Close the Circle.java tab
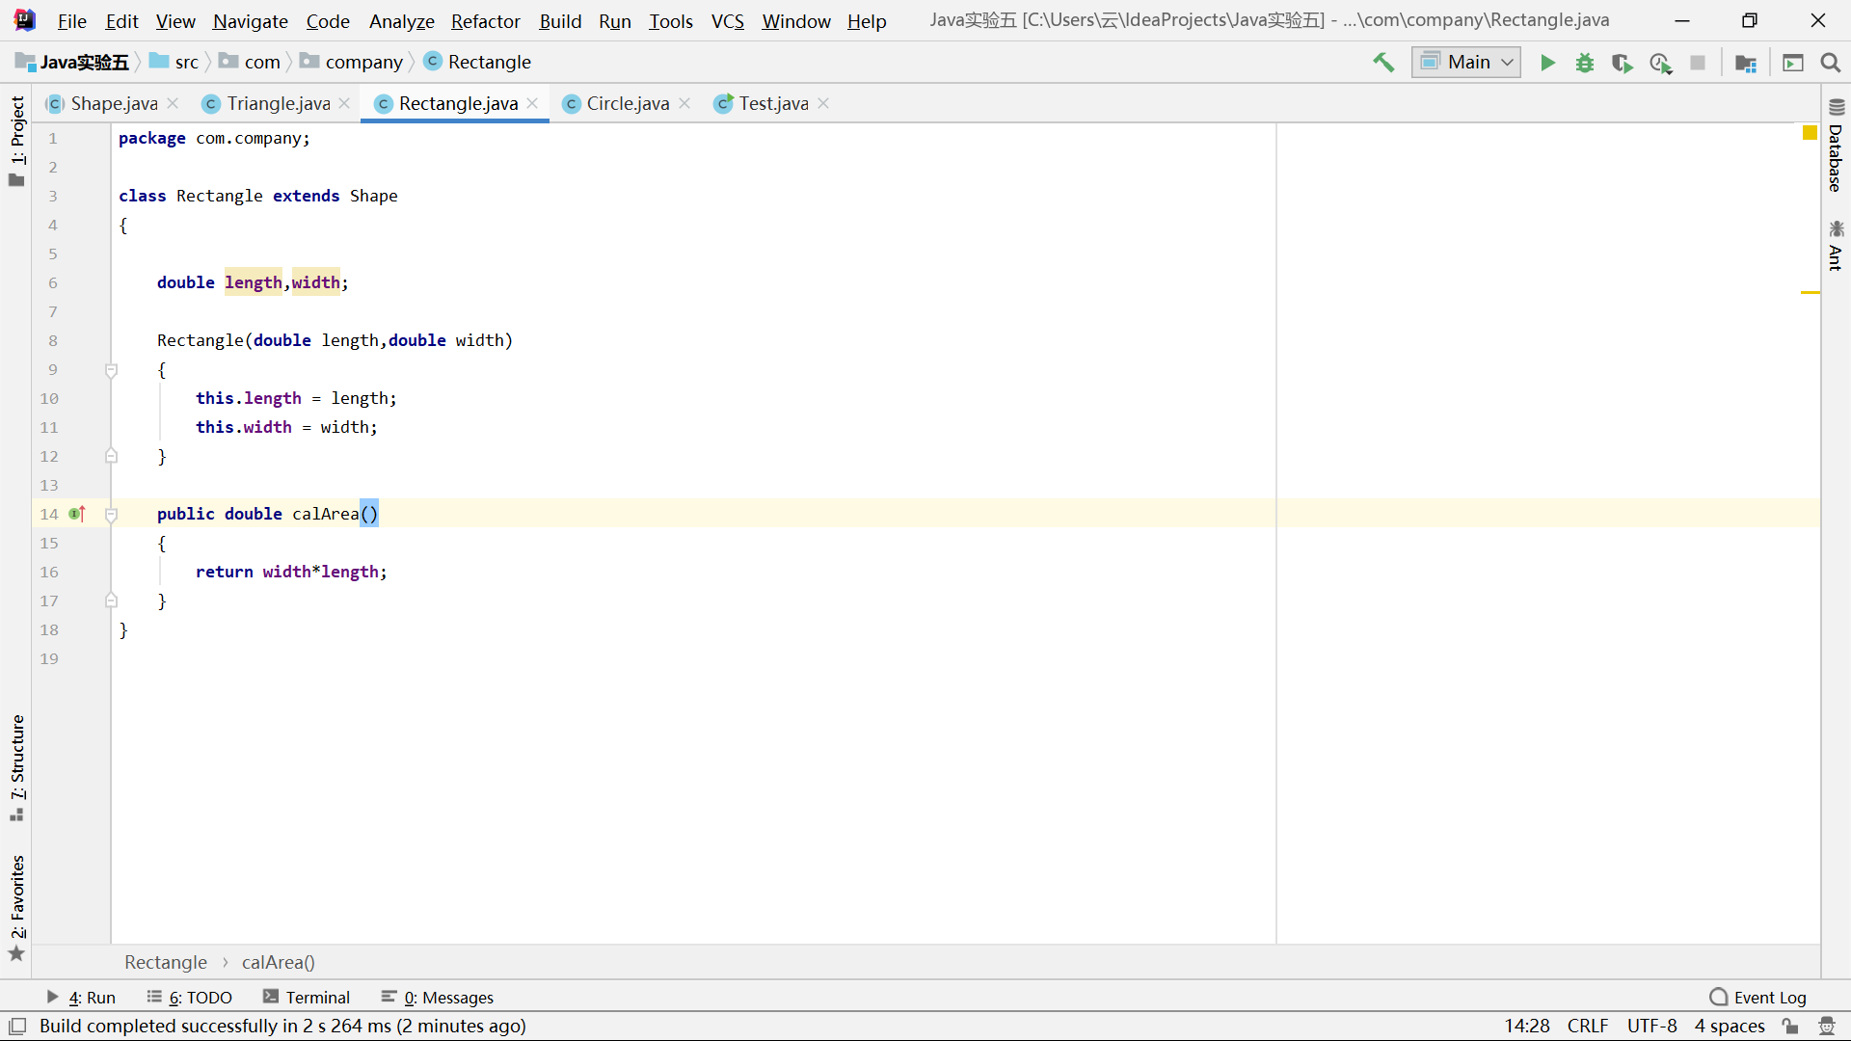The width and height of the screenshot is (1851, 1041). tap(684, 103)
